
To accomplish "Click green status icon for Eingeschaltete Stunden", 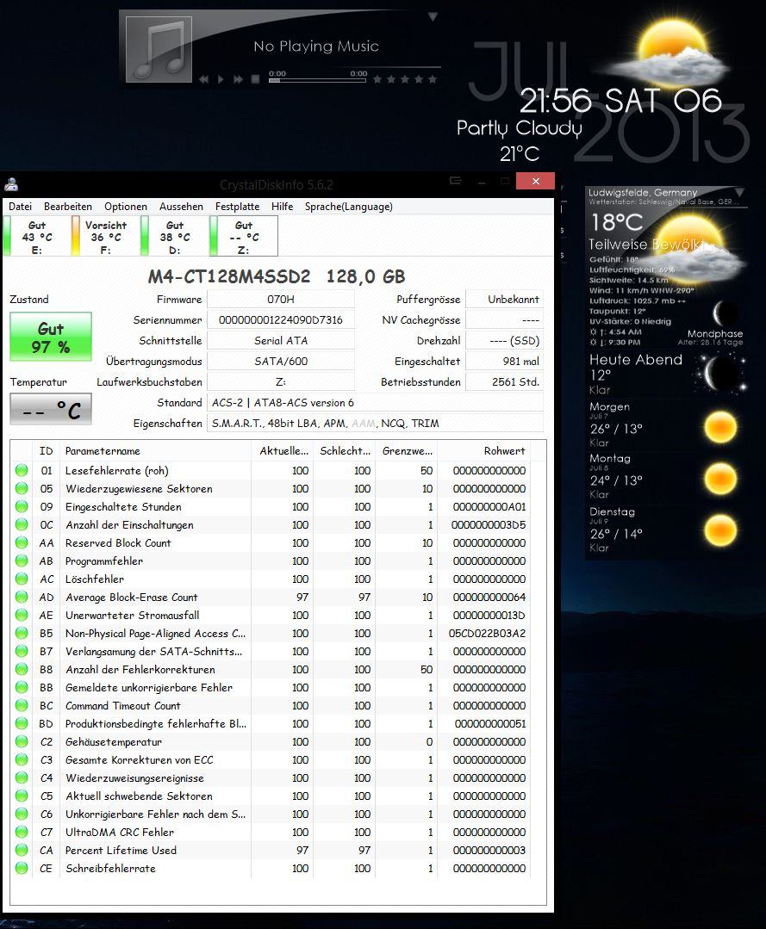I will click(x=22, y=506).
